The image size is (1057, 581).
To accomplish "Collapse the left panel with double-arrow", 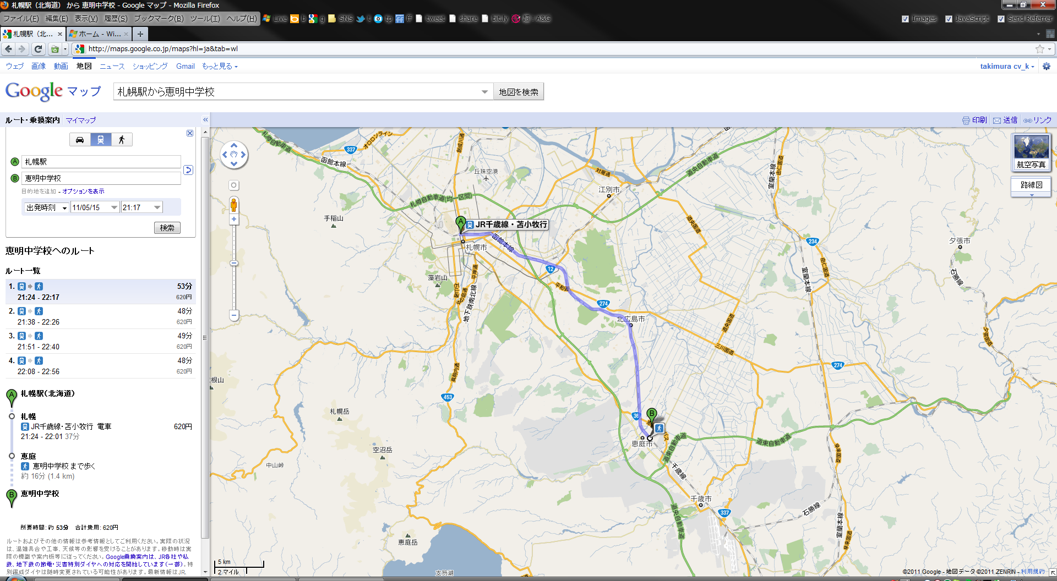I will 205,120.
